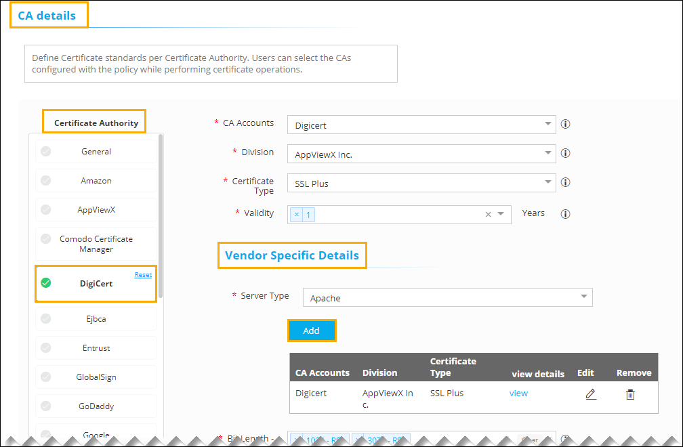Screen dimensions: 683x447
Task: Open the Division dropdown showing AppViewX Inc.
Action: pos(421,154)
